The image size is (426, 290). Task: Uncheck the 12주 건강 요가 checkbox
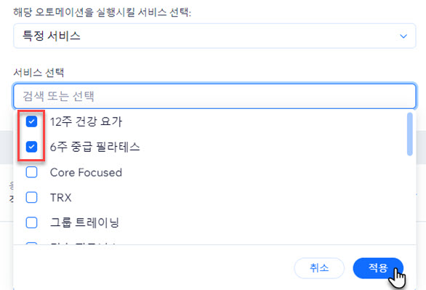[31, 121]
